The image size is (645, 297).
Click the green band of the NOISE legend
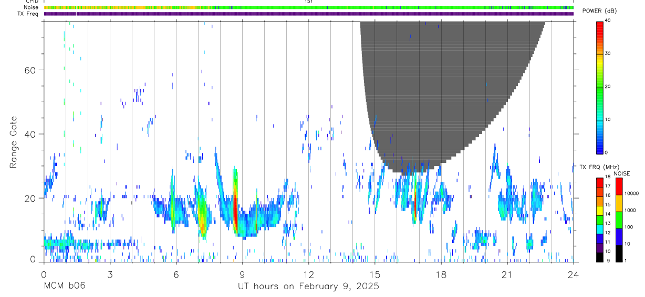[x=618, y=220]
